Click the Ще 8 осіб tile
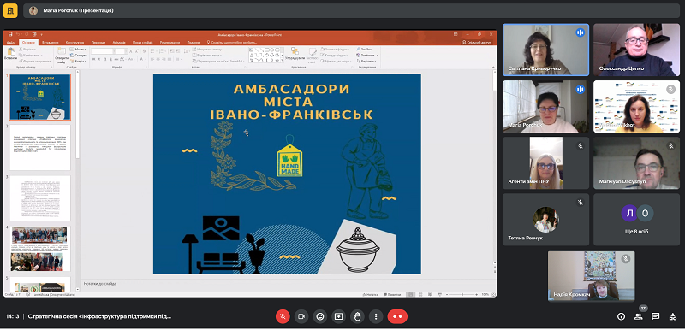Image resolution: width=685 pixels, height=330 pixels. [636, 220]
